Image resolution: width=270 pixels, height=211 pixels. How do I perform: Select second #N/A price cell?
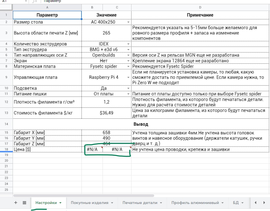click(117, 149)
